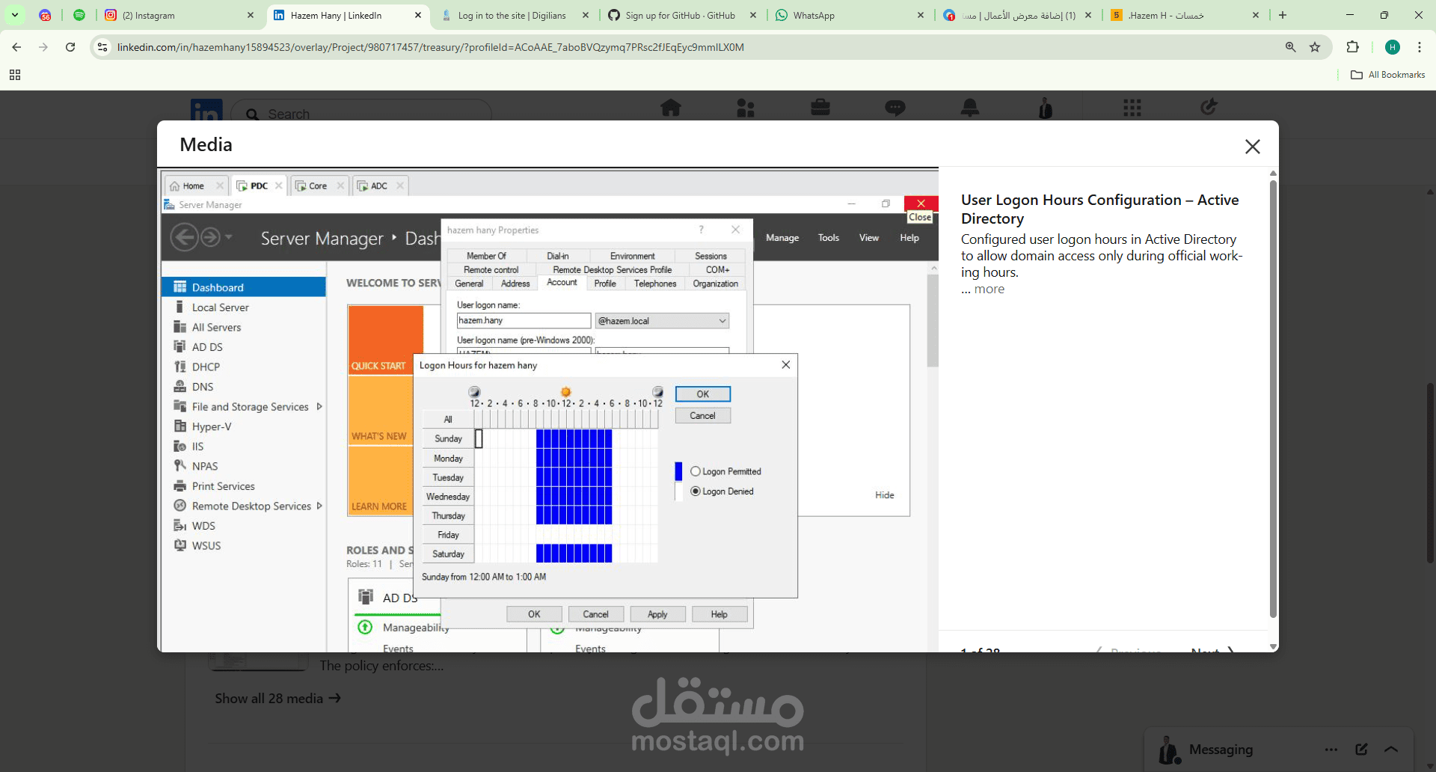This screenshot has width=1436, height=772.
Task: Expand Remote Desktop Services arrow
Action: [x=319, y=506]
